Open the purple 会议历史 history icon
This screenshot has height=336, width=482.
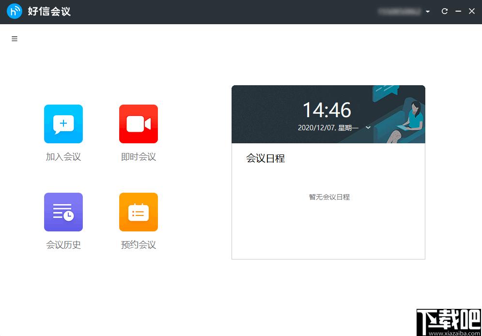pos(63,212)
